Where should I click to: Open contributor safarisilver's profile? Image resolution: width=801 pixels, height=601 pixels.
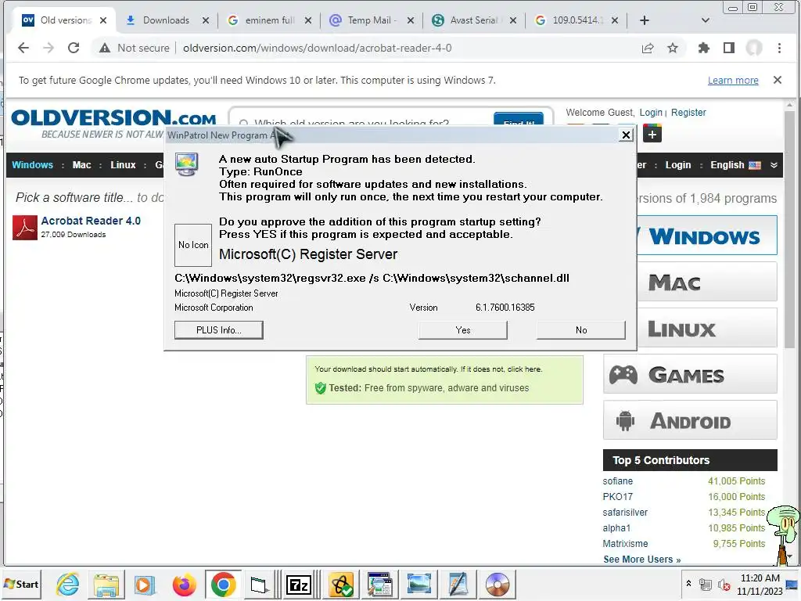[x=625, y=513]
